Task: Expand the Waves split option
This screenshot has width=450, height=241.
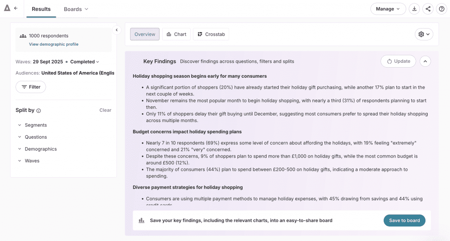Action: point(32,161)
